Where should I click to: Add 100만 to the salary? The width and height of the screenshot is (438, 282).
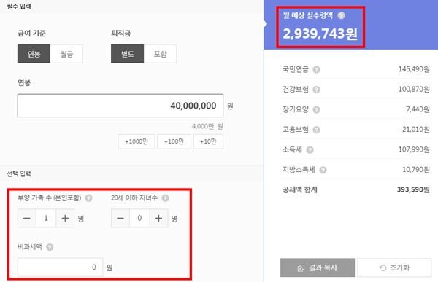(x=174, y=141)
